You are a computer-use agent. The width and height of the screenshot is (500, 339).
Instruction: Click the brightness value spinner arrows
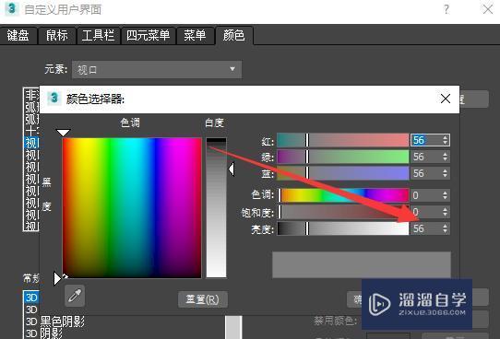coord(446,228)
